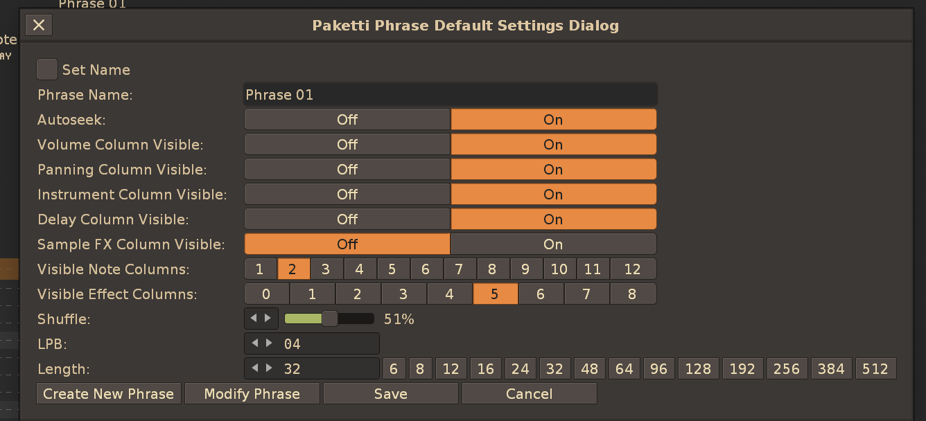Click the Phrase Name text field
The height and width of the screenshot is (421, 926).
(x=450, y=94)
